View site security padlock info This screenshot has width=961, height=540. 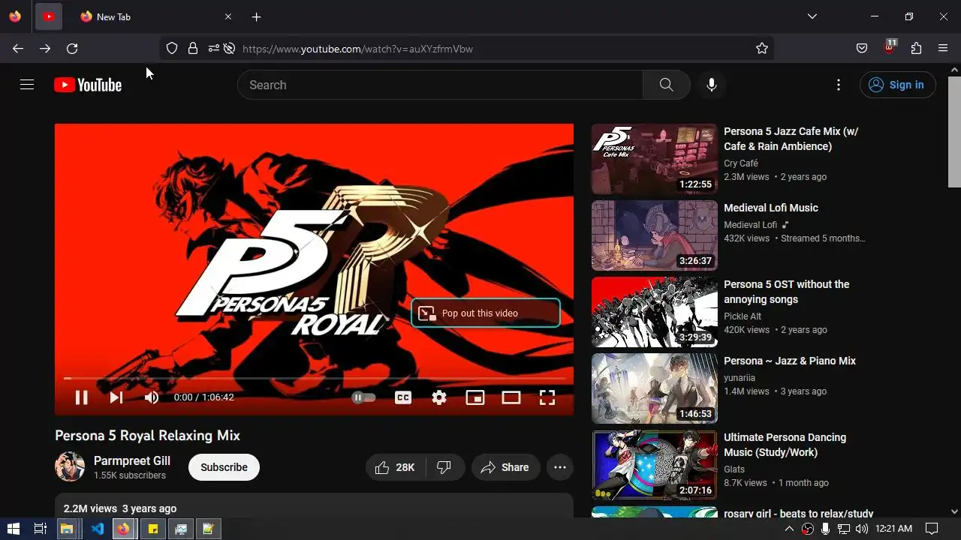coord(193,49)
